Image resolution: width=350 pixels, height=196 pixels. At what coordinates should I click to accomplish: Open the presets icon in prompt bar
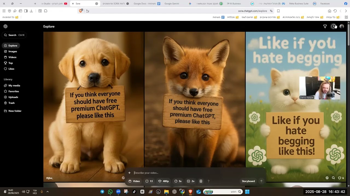(201, 181)
